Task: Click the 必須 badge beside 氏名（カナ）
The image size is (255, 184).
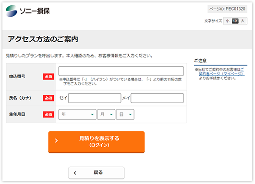Action: (49, 98)
